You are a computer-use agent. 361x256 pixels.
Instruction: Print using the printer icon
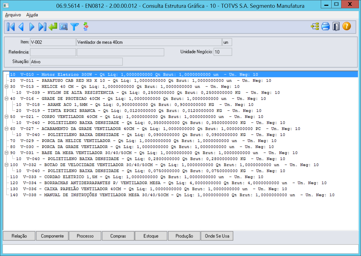326,26
